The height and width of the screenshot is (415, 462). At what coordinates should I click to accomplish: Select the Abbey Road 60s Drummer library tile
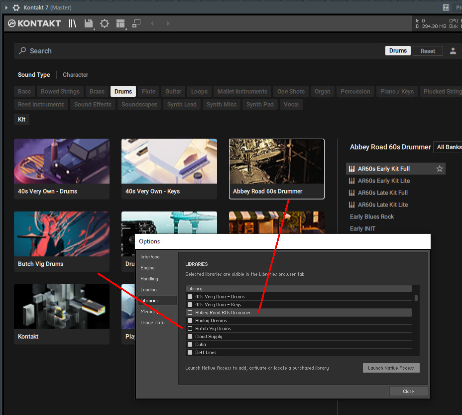coord(277,169)
